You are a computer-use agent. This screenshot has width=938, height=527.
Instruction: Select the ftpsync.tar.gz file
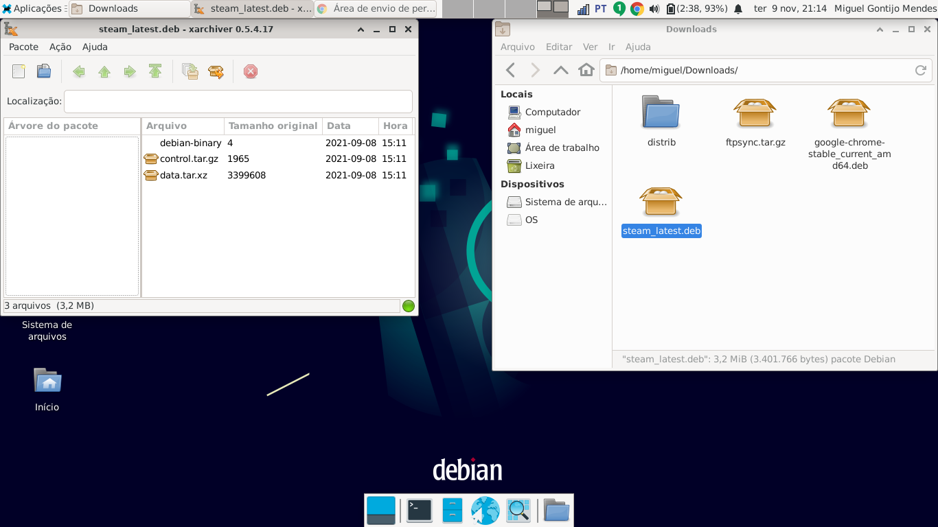coord(755,121)
